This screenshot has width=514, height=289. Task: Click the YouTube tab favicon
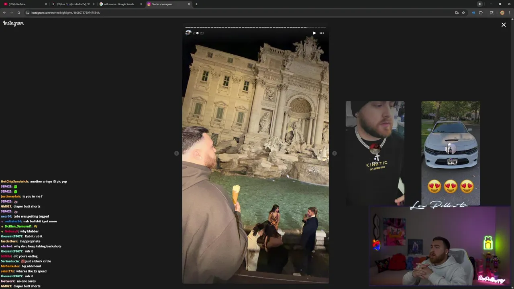6,4
